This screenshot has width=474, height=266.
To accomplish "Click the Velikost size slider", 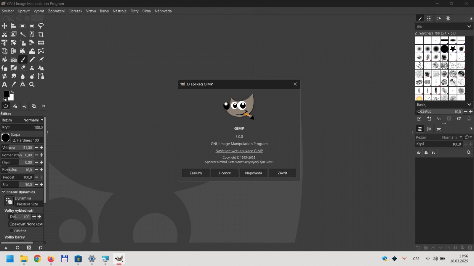I will point(17,147).
